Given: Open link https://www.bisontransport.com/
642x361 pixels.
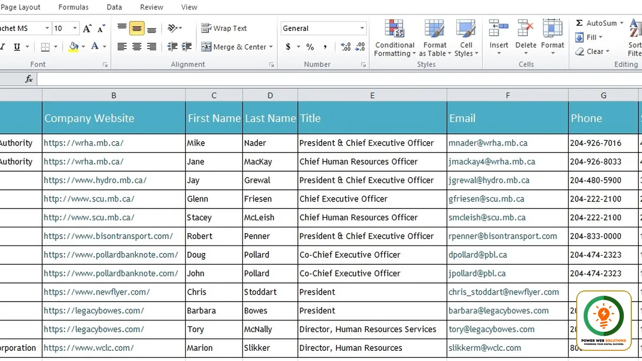Looking at the screenshot, I should pos(109,236).
